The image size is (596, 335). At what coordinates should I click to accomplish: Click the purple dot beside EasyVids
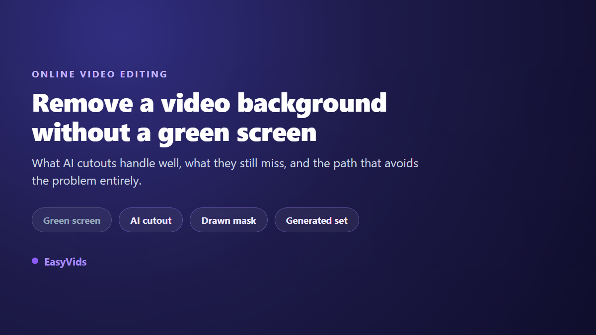35,261
